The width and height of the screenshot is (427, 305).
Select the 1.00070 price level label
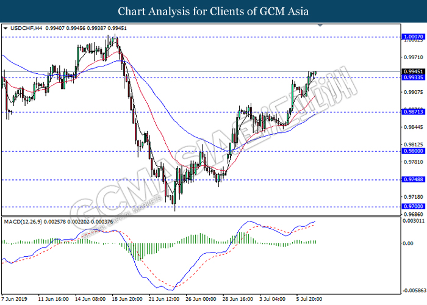[x=414, y=37]
